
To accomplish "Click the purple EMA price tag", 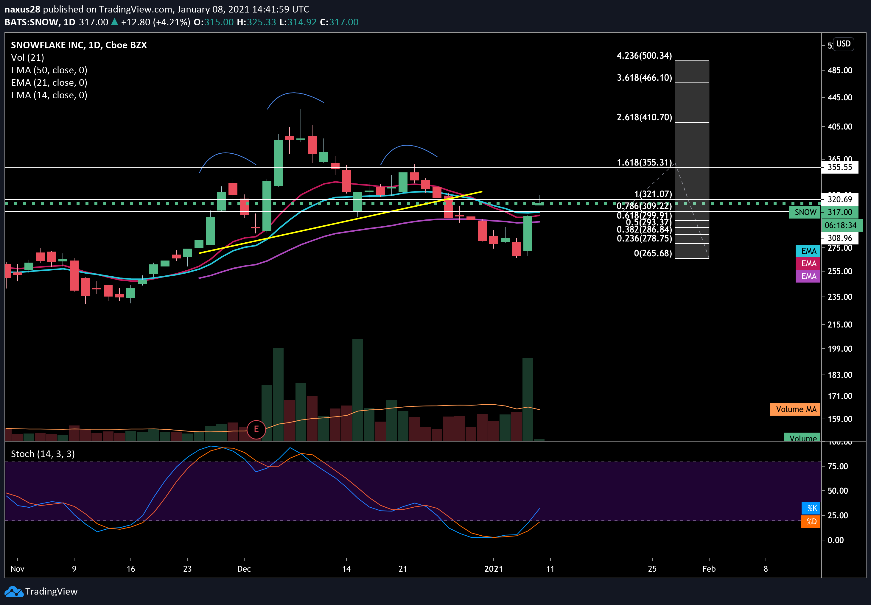I will 808,276.
